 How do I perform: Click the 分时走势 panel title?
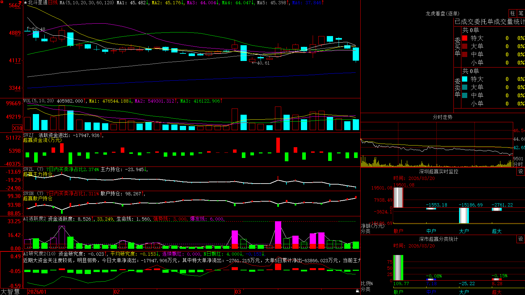pyautogui.click(x=442, y=117)
